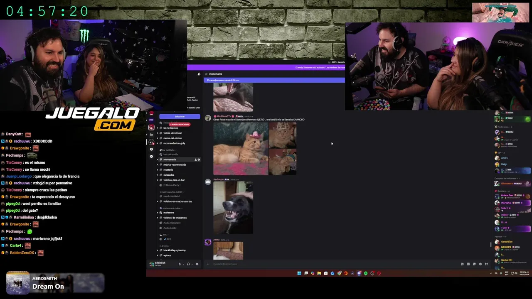Viewport: 532px width, 299px height.
Task: Open the videos-del-rincon channel
Action: 172,133
